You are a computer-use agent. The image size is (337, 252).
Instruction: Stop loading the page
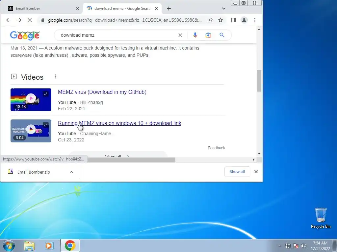pos(30,20)
